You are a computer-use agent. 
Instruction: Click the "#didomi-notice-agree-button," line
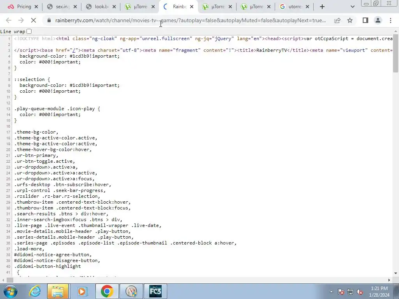tap(53, 255)
